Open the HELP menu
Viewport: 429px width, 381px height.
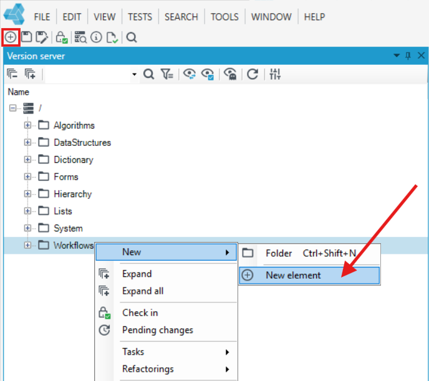pos(314,17)
